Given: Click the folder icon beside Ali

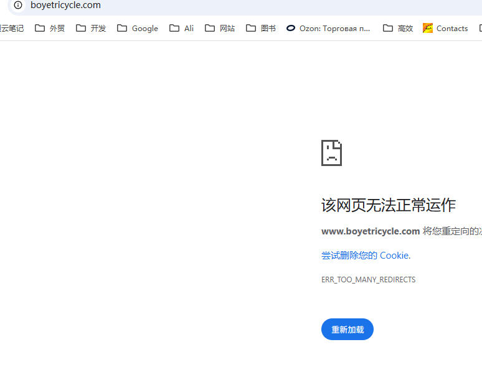Looking at the screenshot, I should [x=174, y=28].
